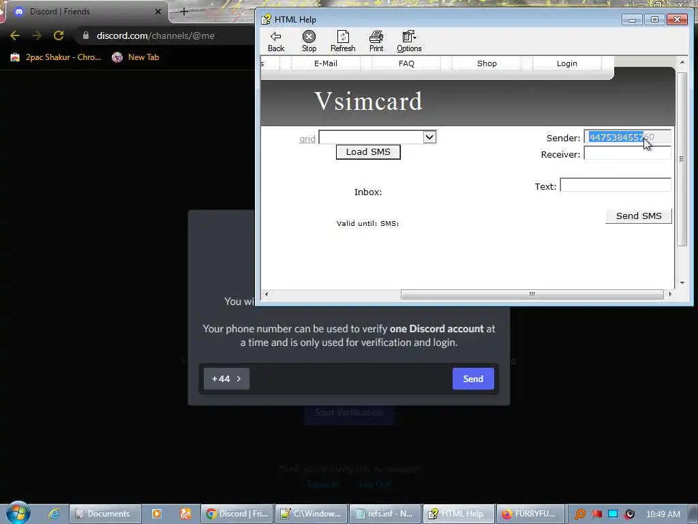Open the Login tab on Vsimcard
Viewport: 698px width, 524px height.
[566, 63]
